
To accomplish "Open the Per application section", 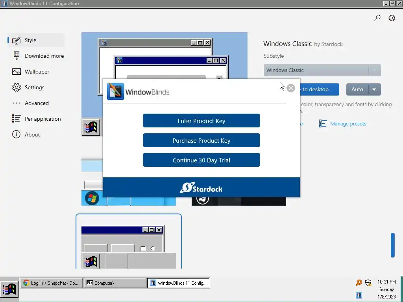I will 37,119.
